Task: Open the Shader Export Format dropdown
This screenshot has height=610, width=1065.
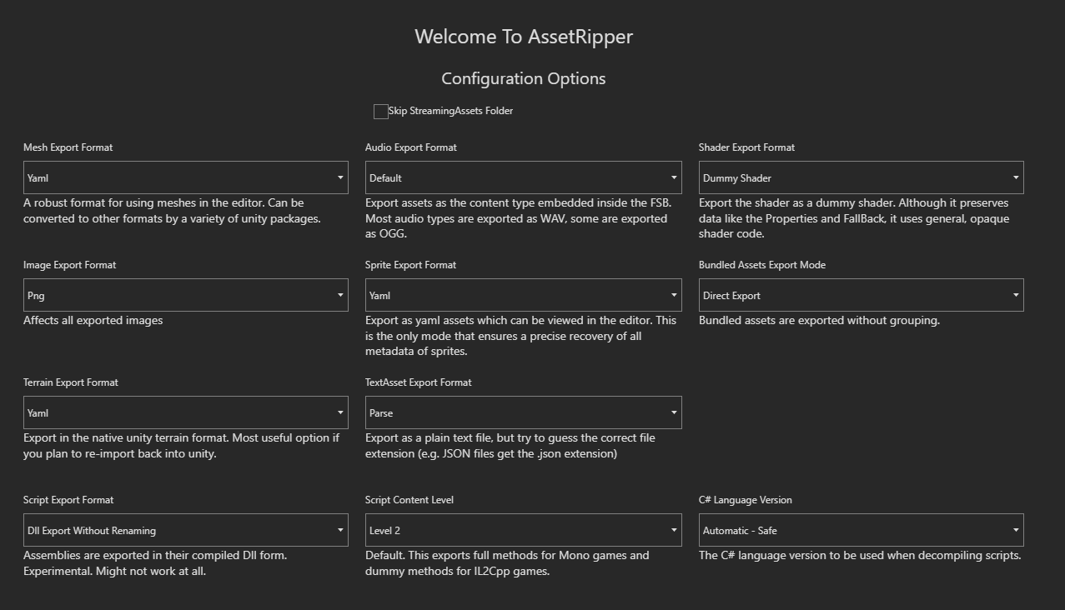Action: (x=862, y=177)
